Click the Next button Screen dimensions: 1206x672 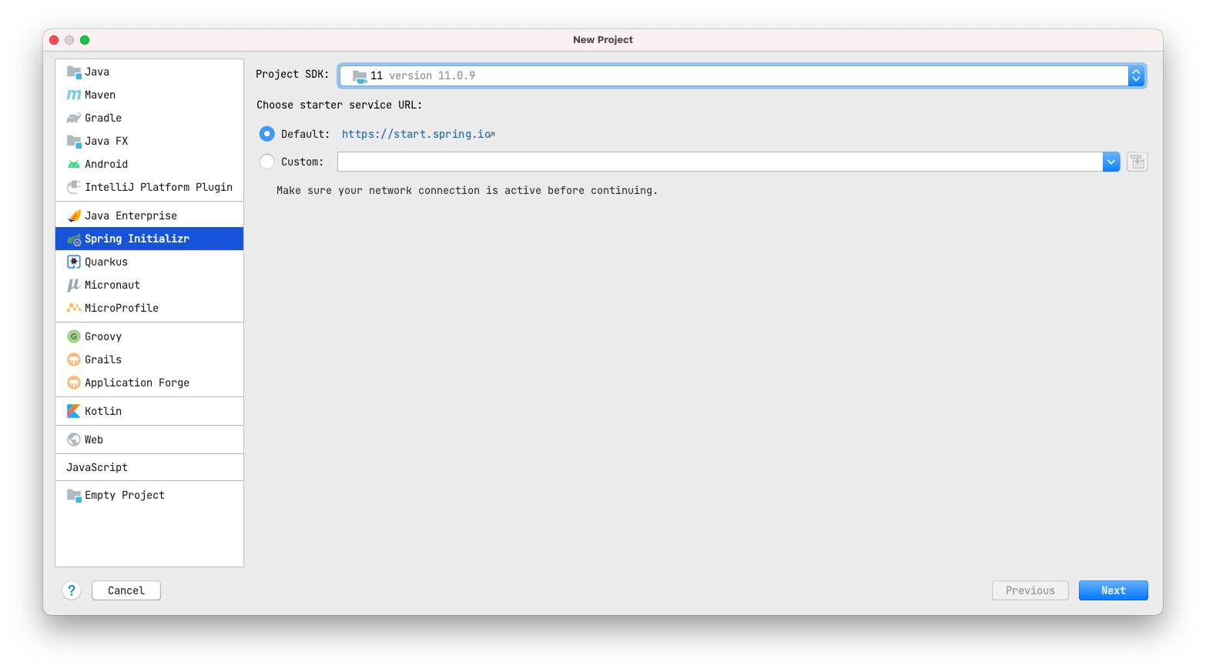pyautogui.click(x=1114, y=590)
